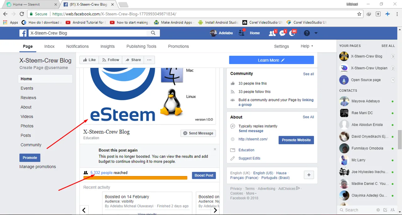Open the Help dropdown
Viewport: 402px width, 215px height.
(307, 46)
